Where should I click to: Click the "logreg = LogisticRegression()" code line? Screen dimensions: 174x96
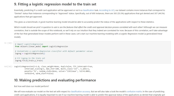[x=30, y=54]
